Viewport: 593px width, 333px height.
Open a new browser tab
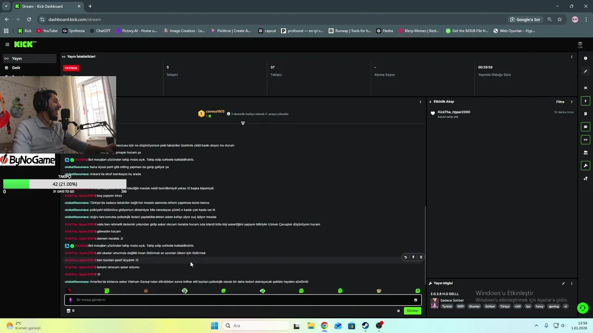point(90,6)
